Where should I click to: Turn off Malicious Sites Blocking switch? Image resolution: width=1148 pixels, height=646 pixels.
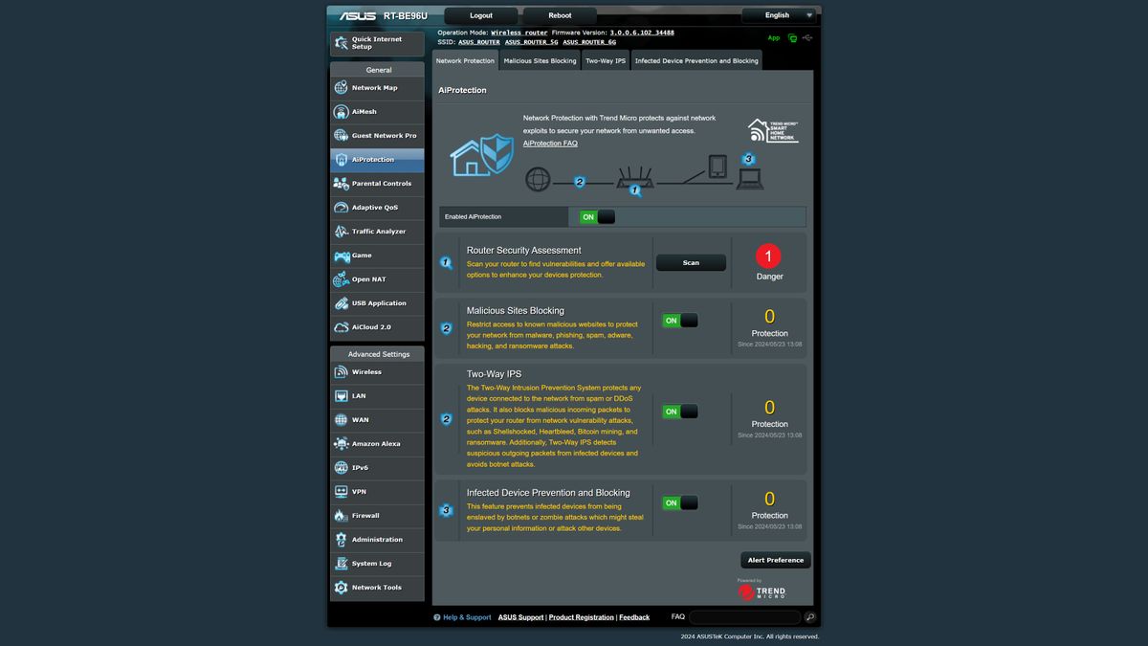pyautogui.click(x=680, y=321)
